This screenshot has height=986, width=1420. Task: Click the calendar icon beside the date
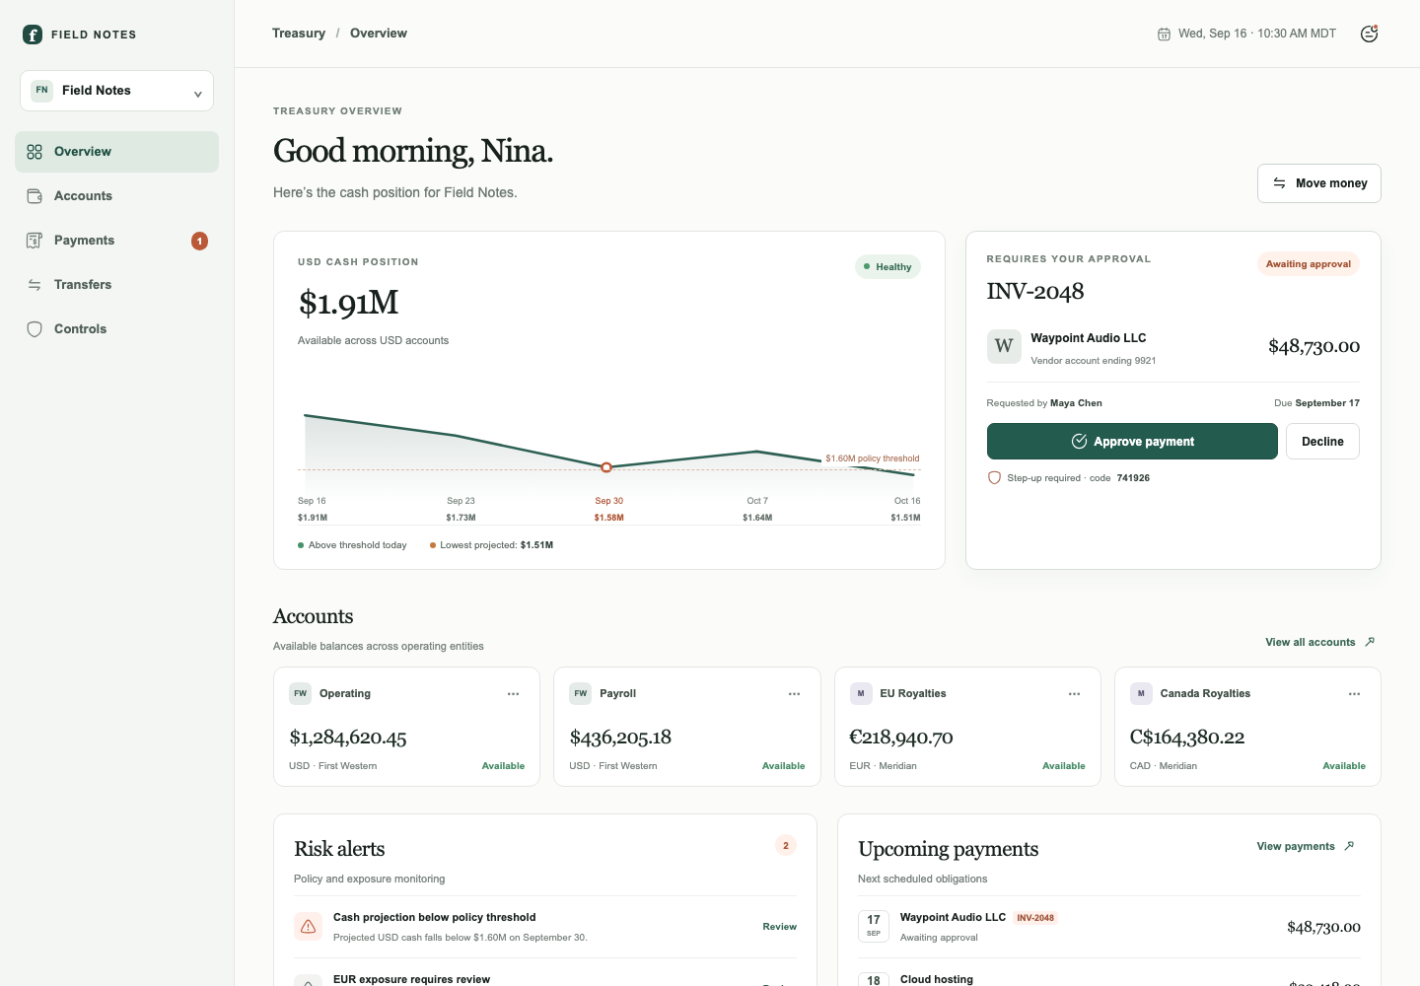point(1164,35)
